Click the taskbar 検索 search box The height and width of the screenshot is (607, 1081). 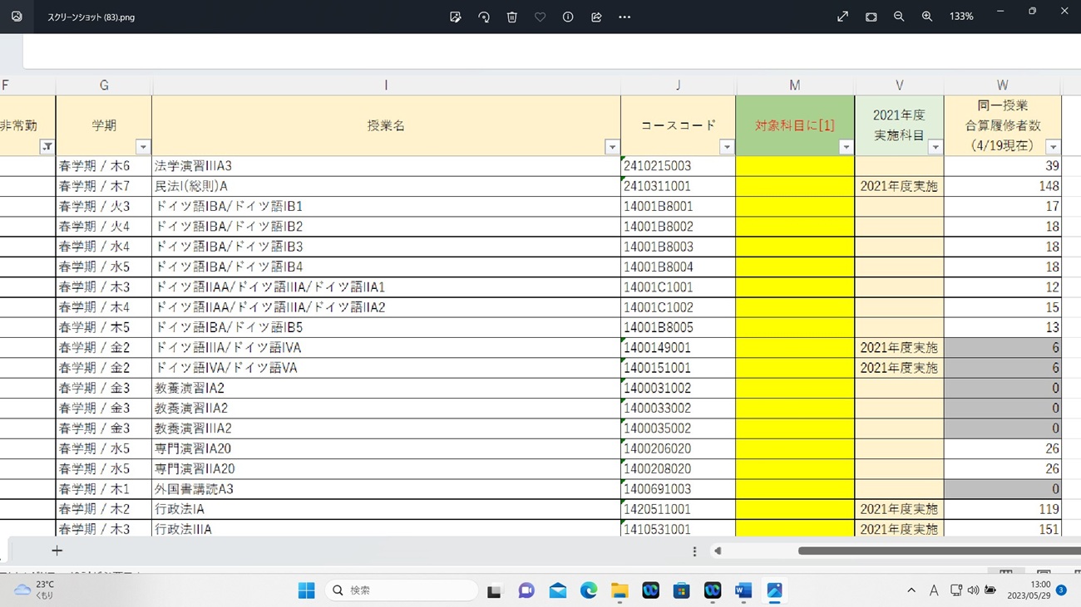(x=402, y=590)
